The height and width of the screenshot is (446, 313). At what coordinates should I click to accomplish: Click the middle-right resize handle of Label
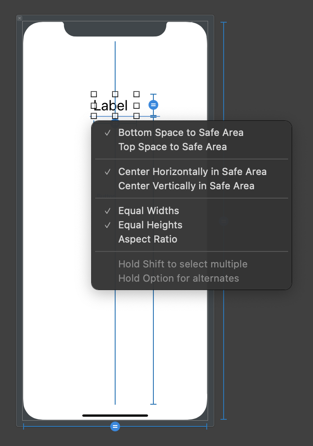coord(136,106)
